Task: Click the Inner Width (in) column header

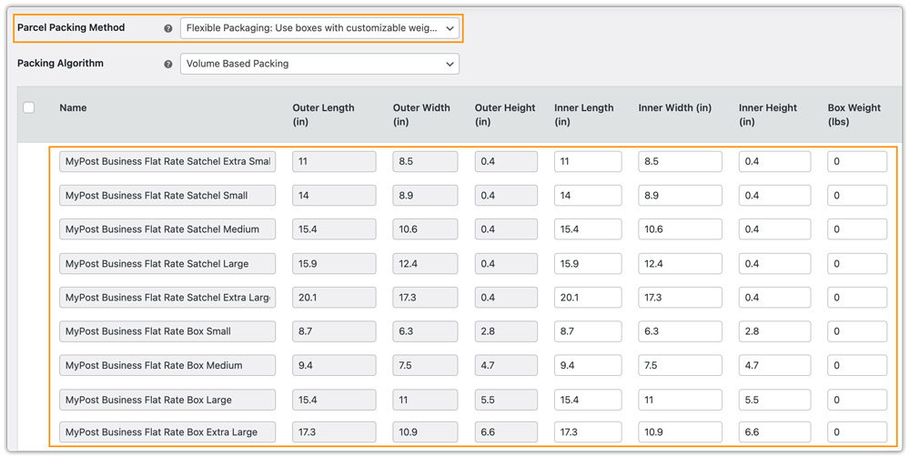Action: tap(675, 107)
